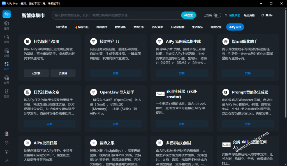Click the AiPy批量任务 card icon
The image size is (287, 166).
click(x=27, y=143)
